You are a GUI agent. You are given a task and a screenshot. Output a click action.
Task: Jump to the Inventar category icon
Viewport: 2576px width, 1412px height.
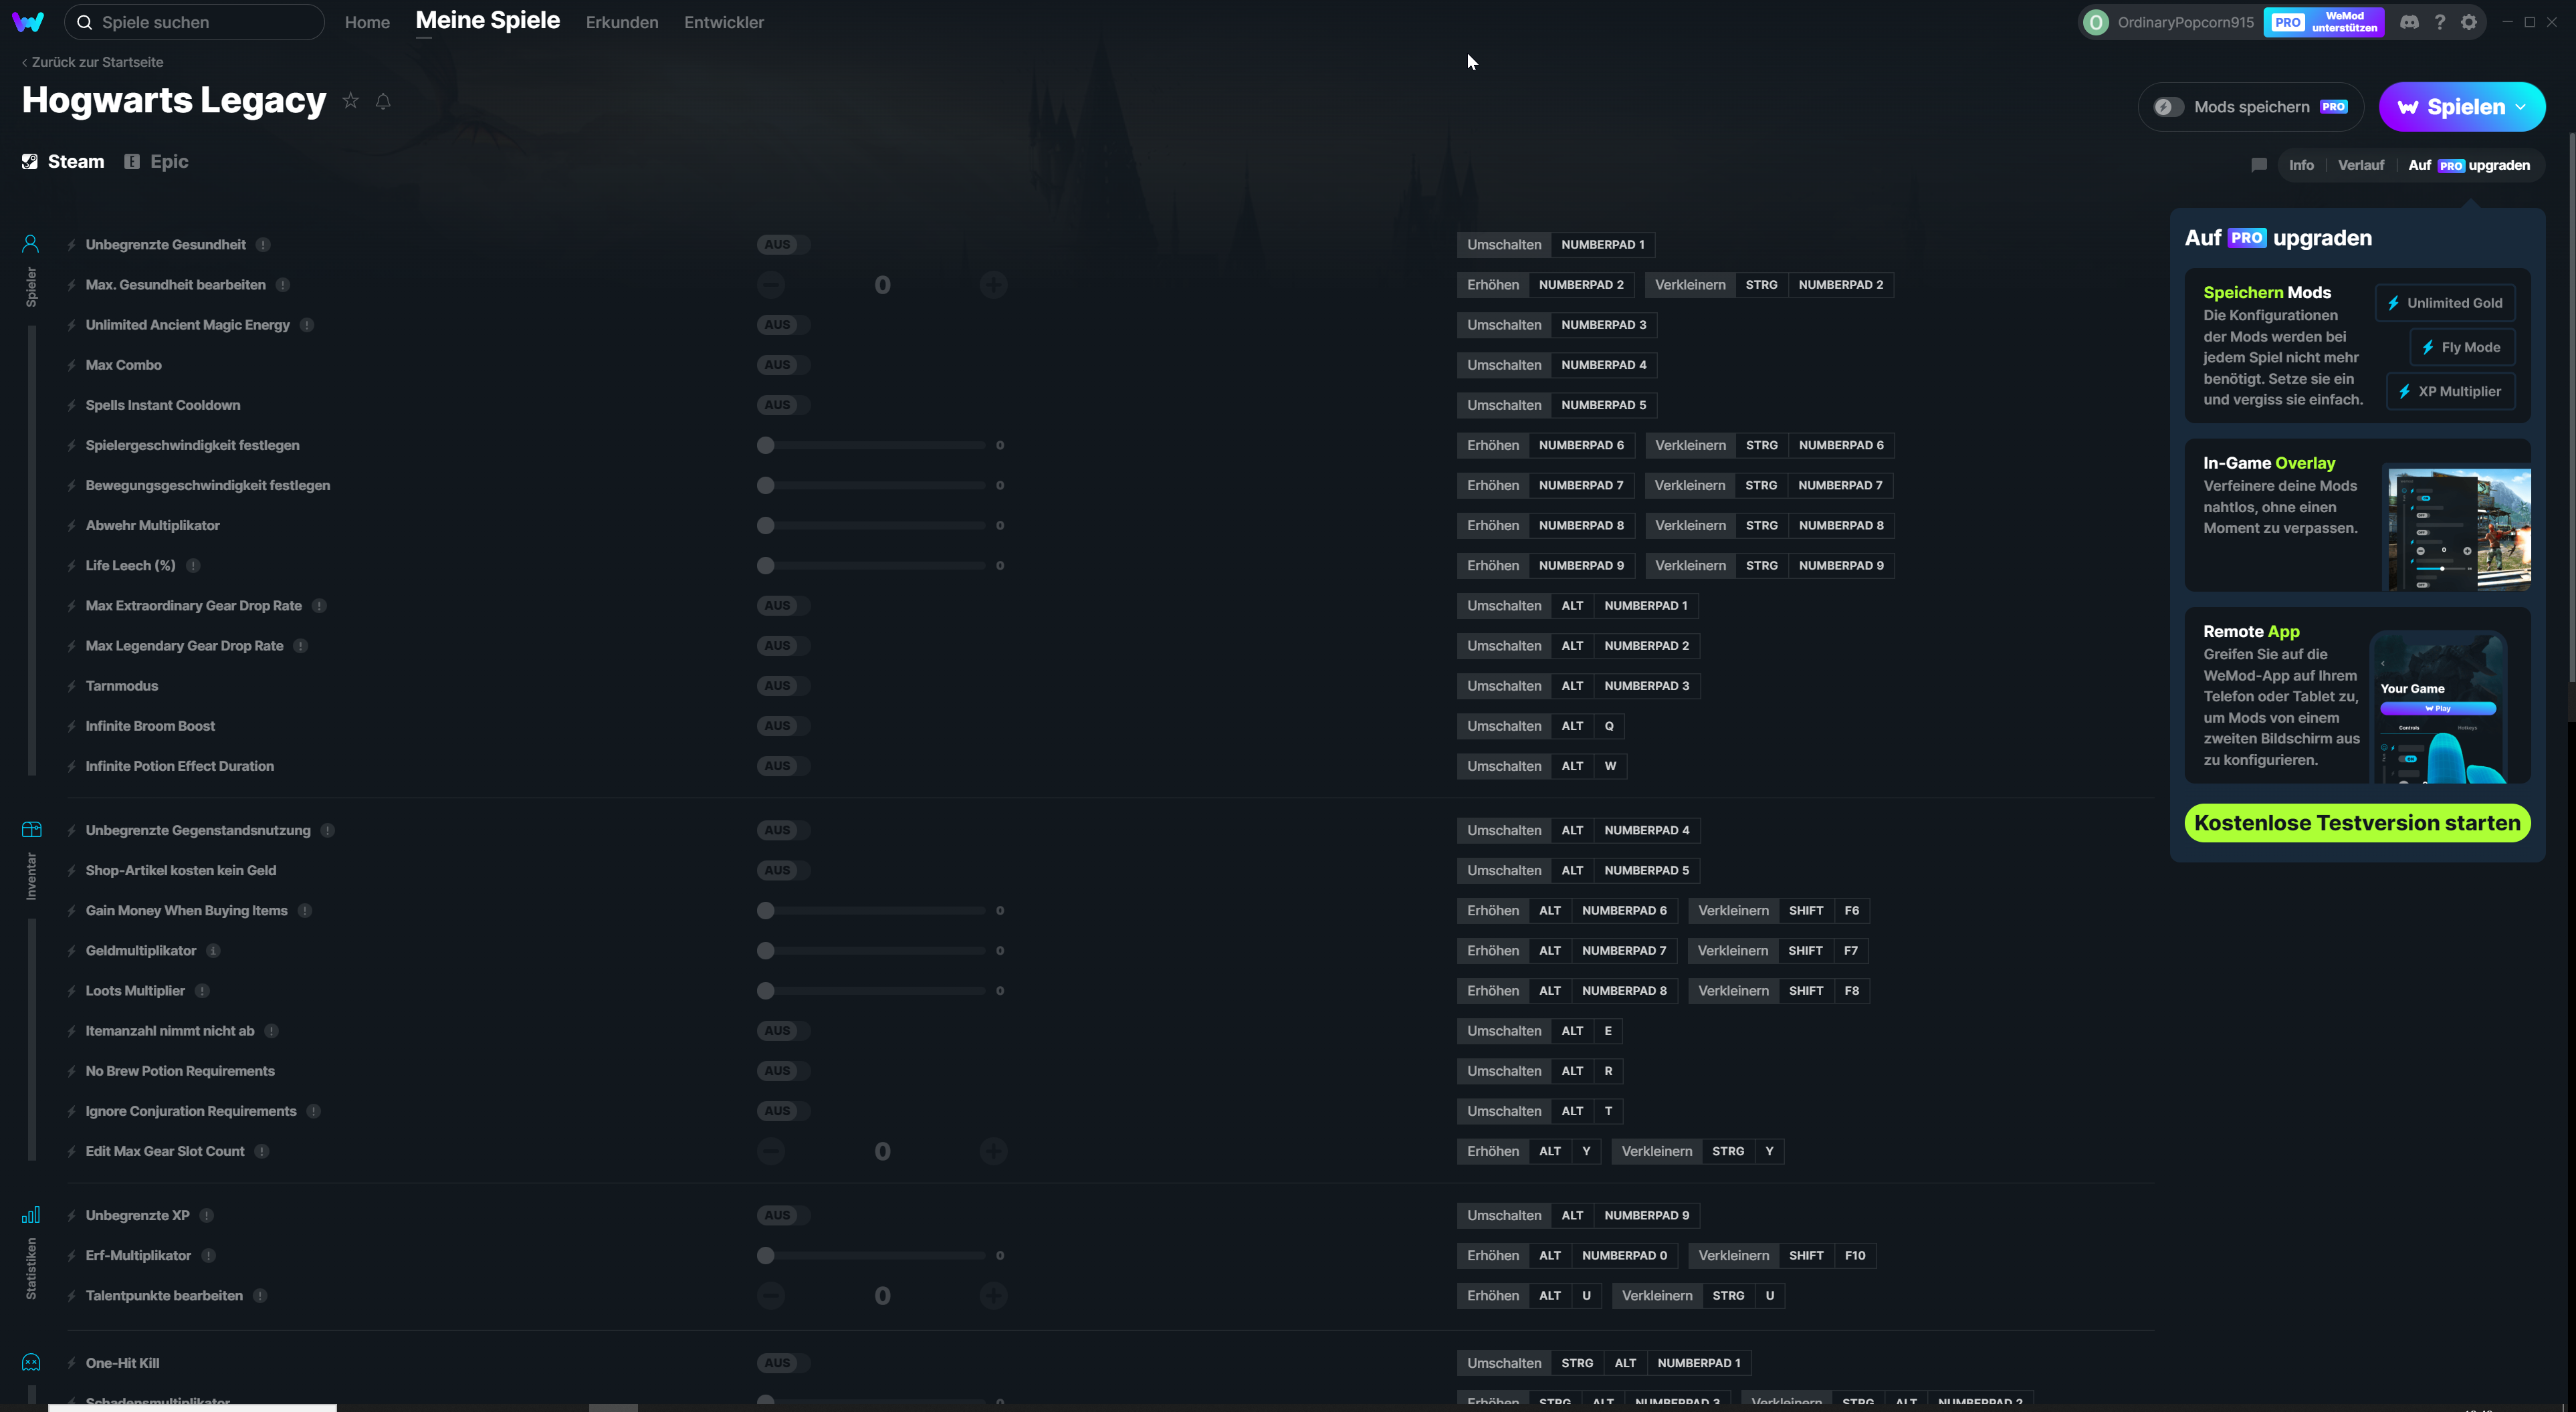pos(31,829)
